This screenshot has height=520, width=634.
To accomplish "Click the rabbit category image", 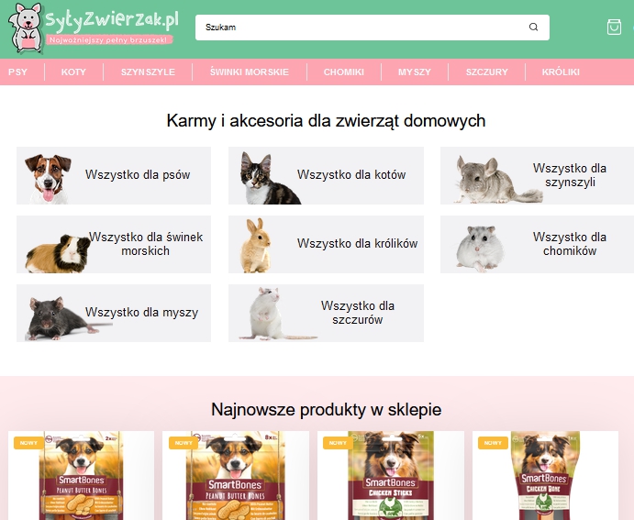I will [x=256, y=246].
